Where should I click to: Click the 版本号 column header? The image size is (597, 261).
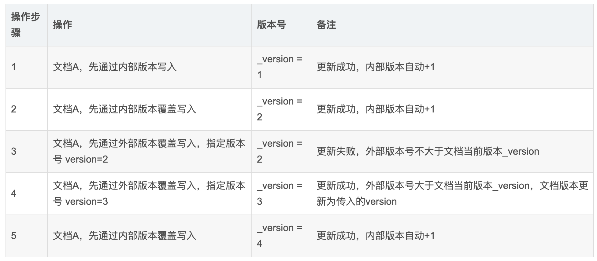pyautogui.click(x=271, y=25)
